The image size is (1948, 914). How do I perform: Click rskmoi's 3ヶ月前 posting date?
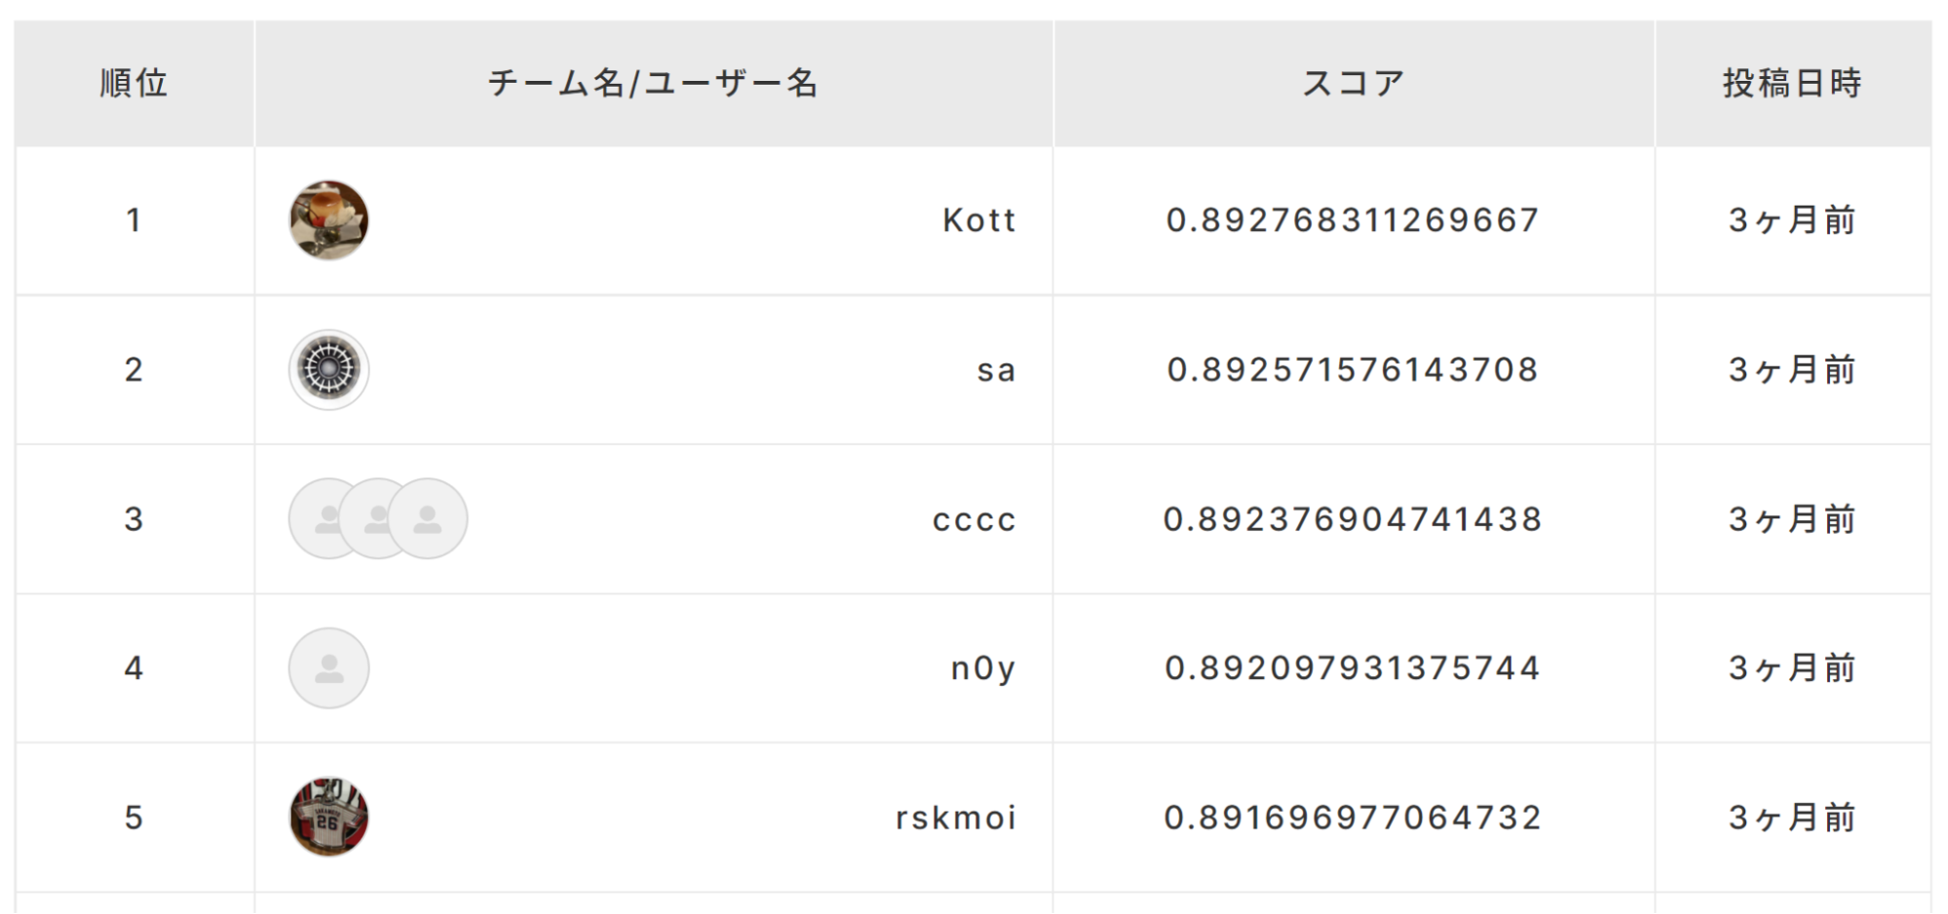(x=1793, y=818)
